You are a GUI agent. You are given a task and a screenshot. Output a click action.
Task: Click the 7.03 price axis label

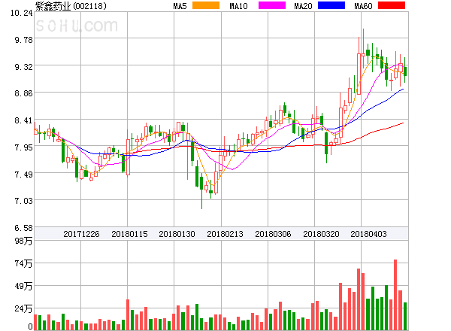point(24,201)
